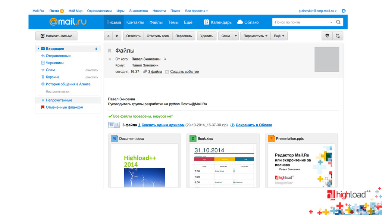Click the cloud save icon before Сохранить в Облако
382x215 pixels.
click(x=232, y=125)
